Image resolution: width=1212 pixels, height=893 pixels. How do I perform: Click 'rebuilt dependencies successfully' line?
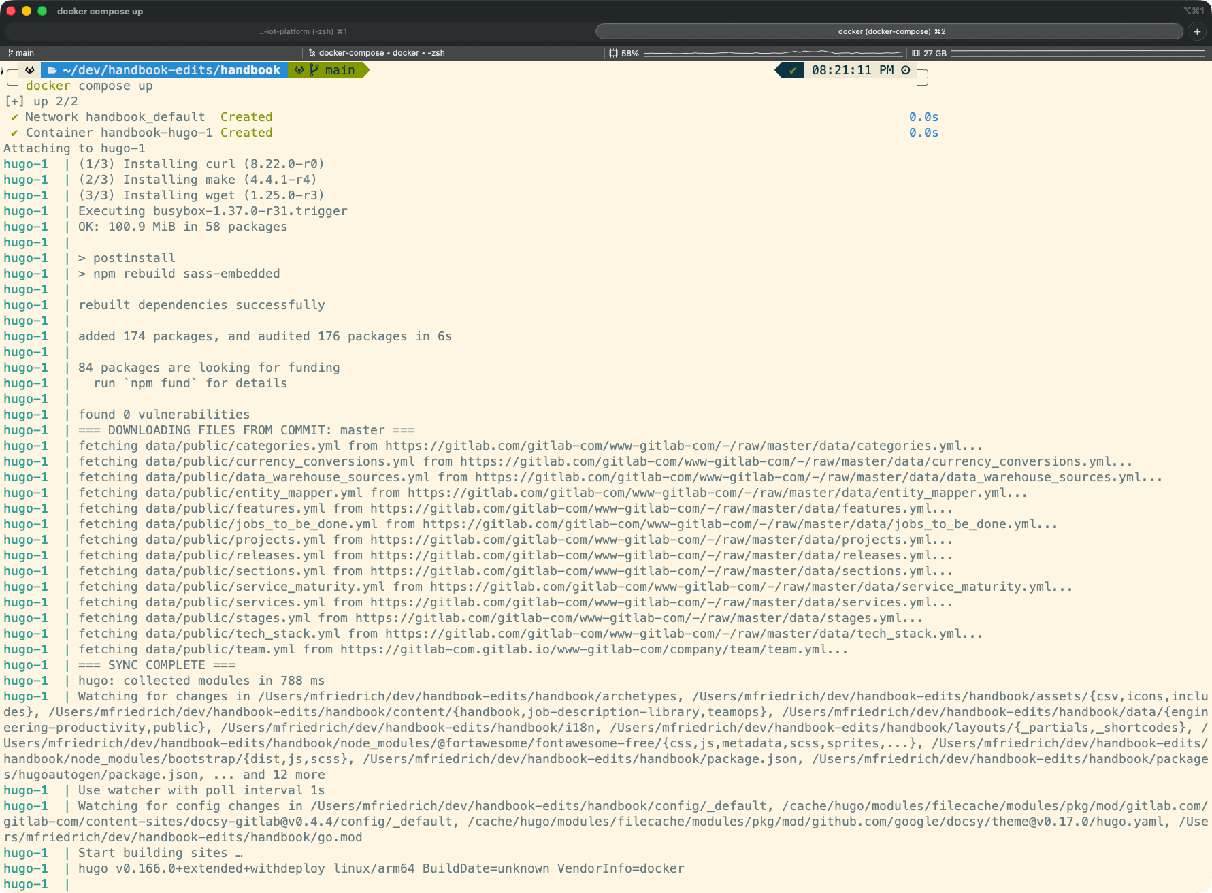click(x=201, y=305)
